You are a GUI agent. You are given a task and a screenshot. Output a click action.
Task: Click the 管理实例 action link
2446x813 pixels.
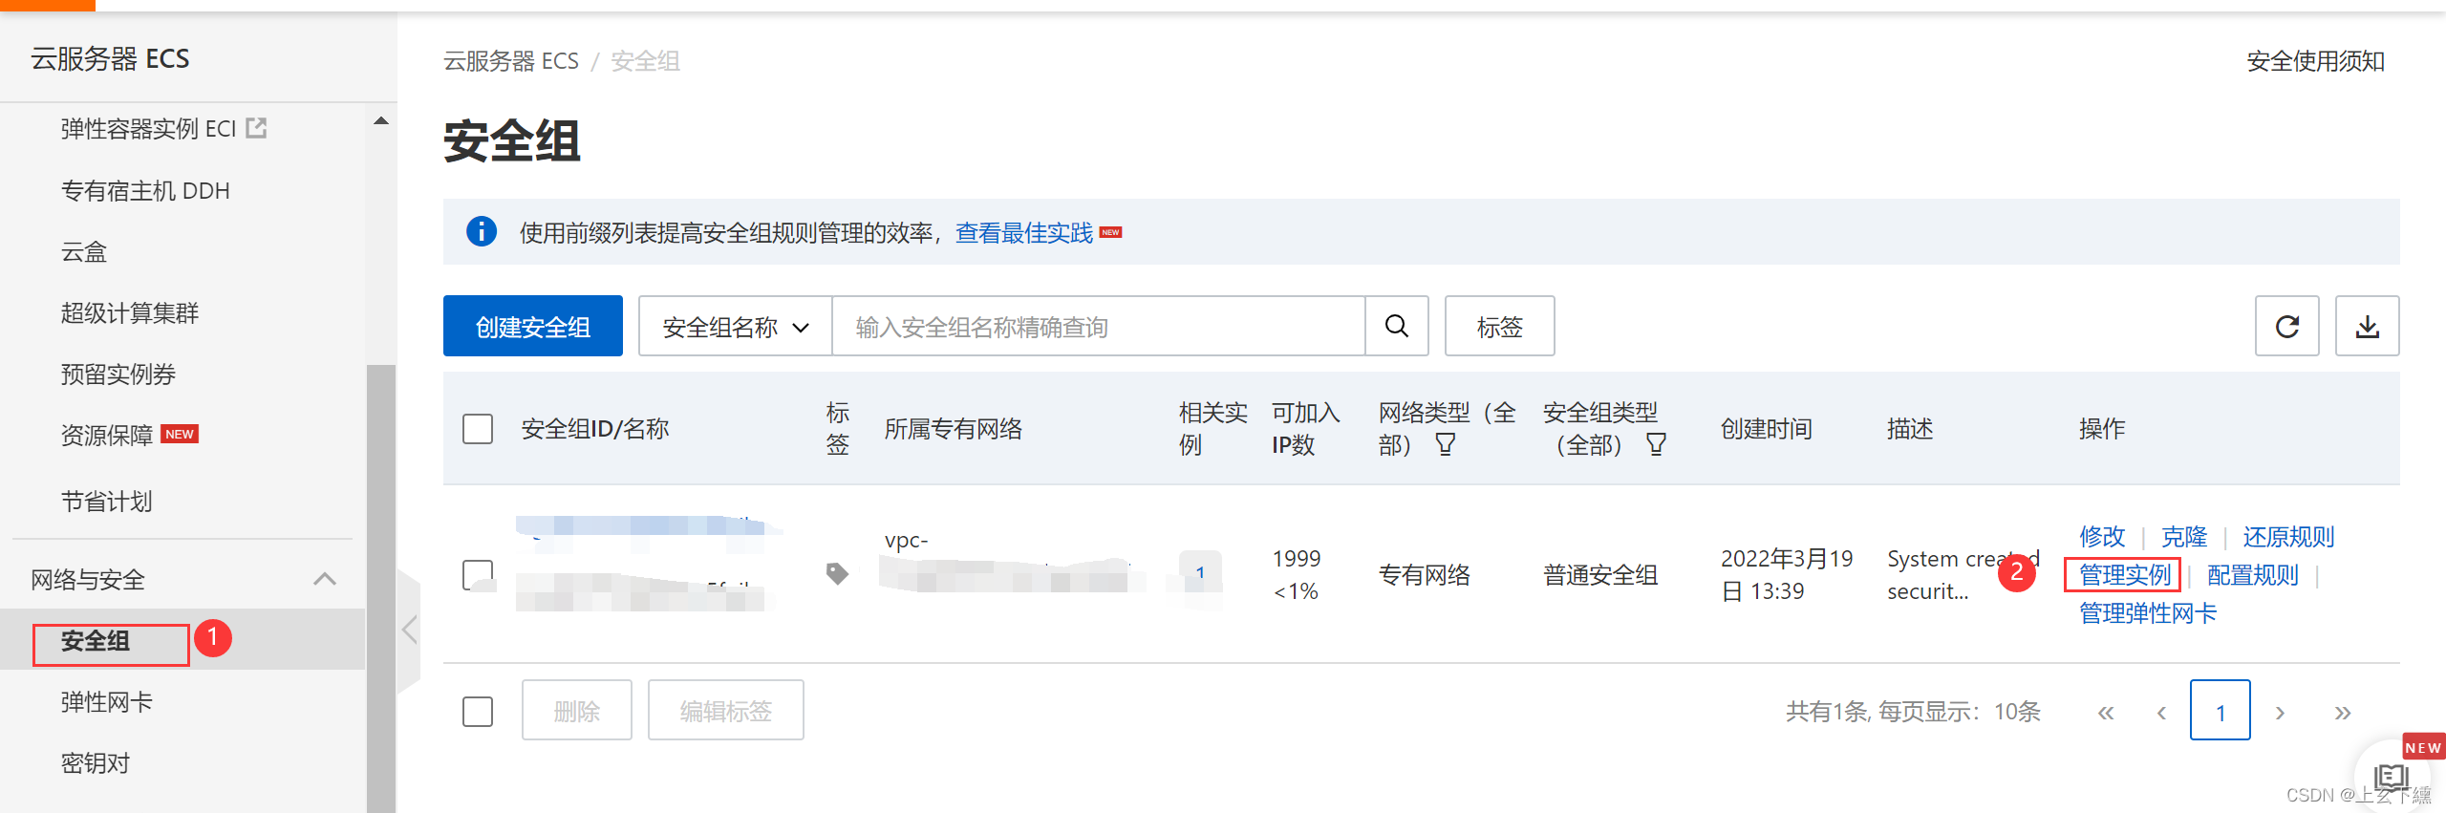[x=2125, y=575]
